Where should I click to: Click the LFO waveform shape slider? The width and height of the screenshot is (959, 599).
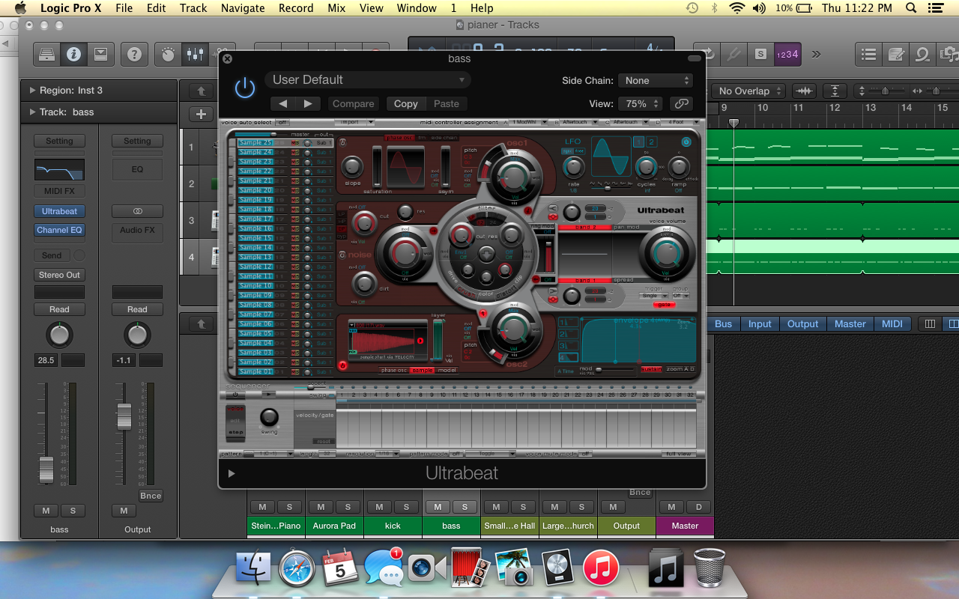(606, 187)
